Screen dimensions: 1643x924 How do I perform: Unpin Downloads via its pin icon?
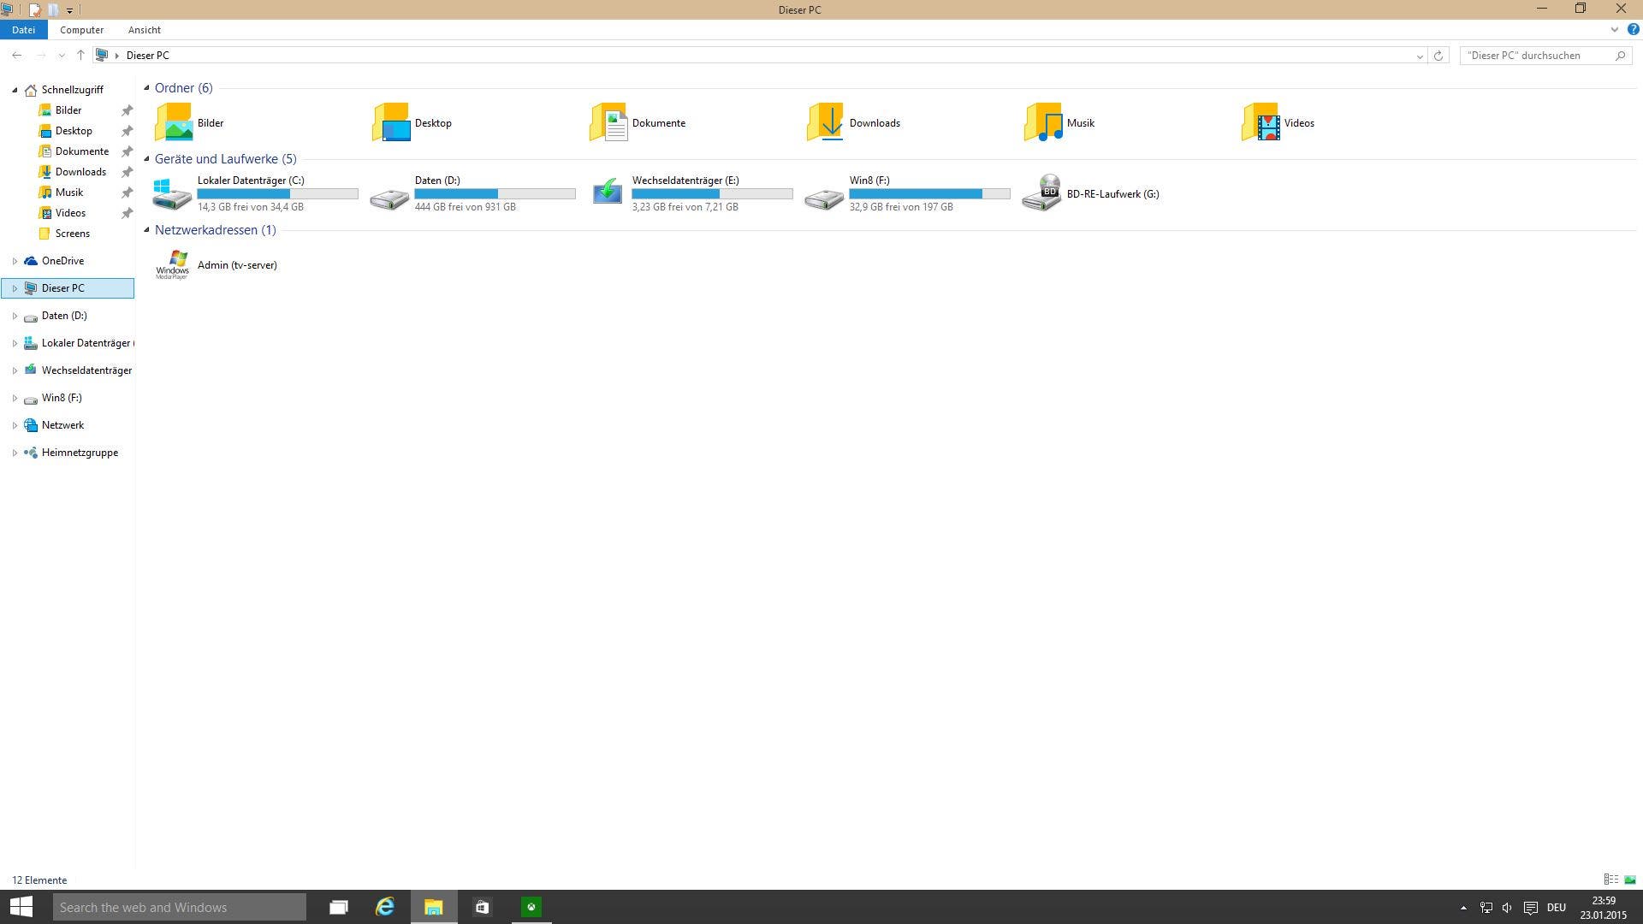[x=127, y=172]
